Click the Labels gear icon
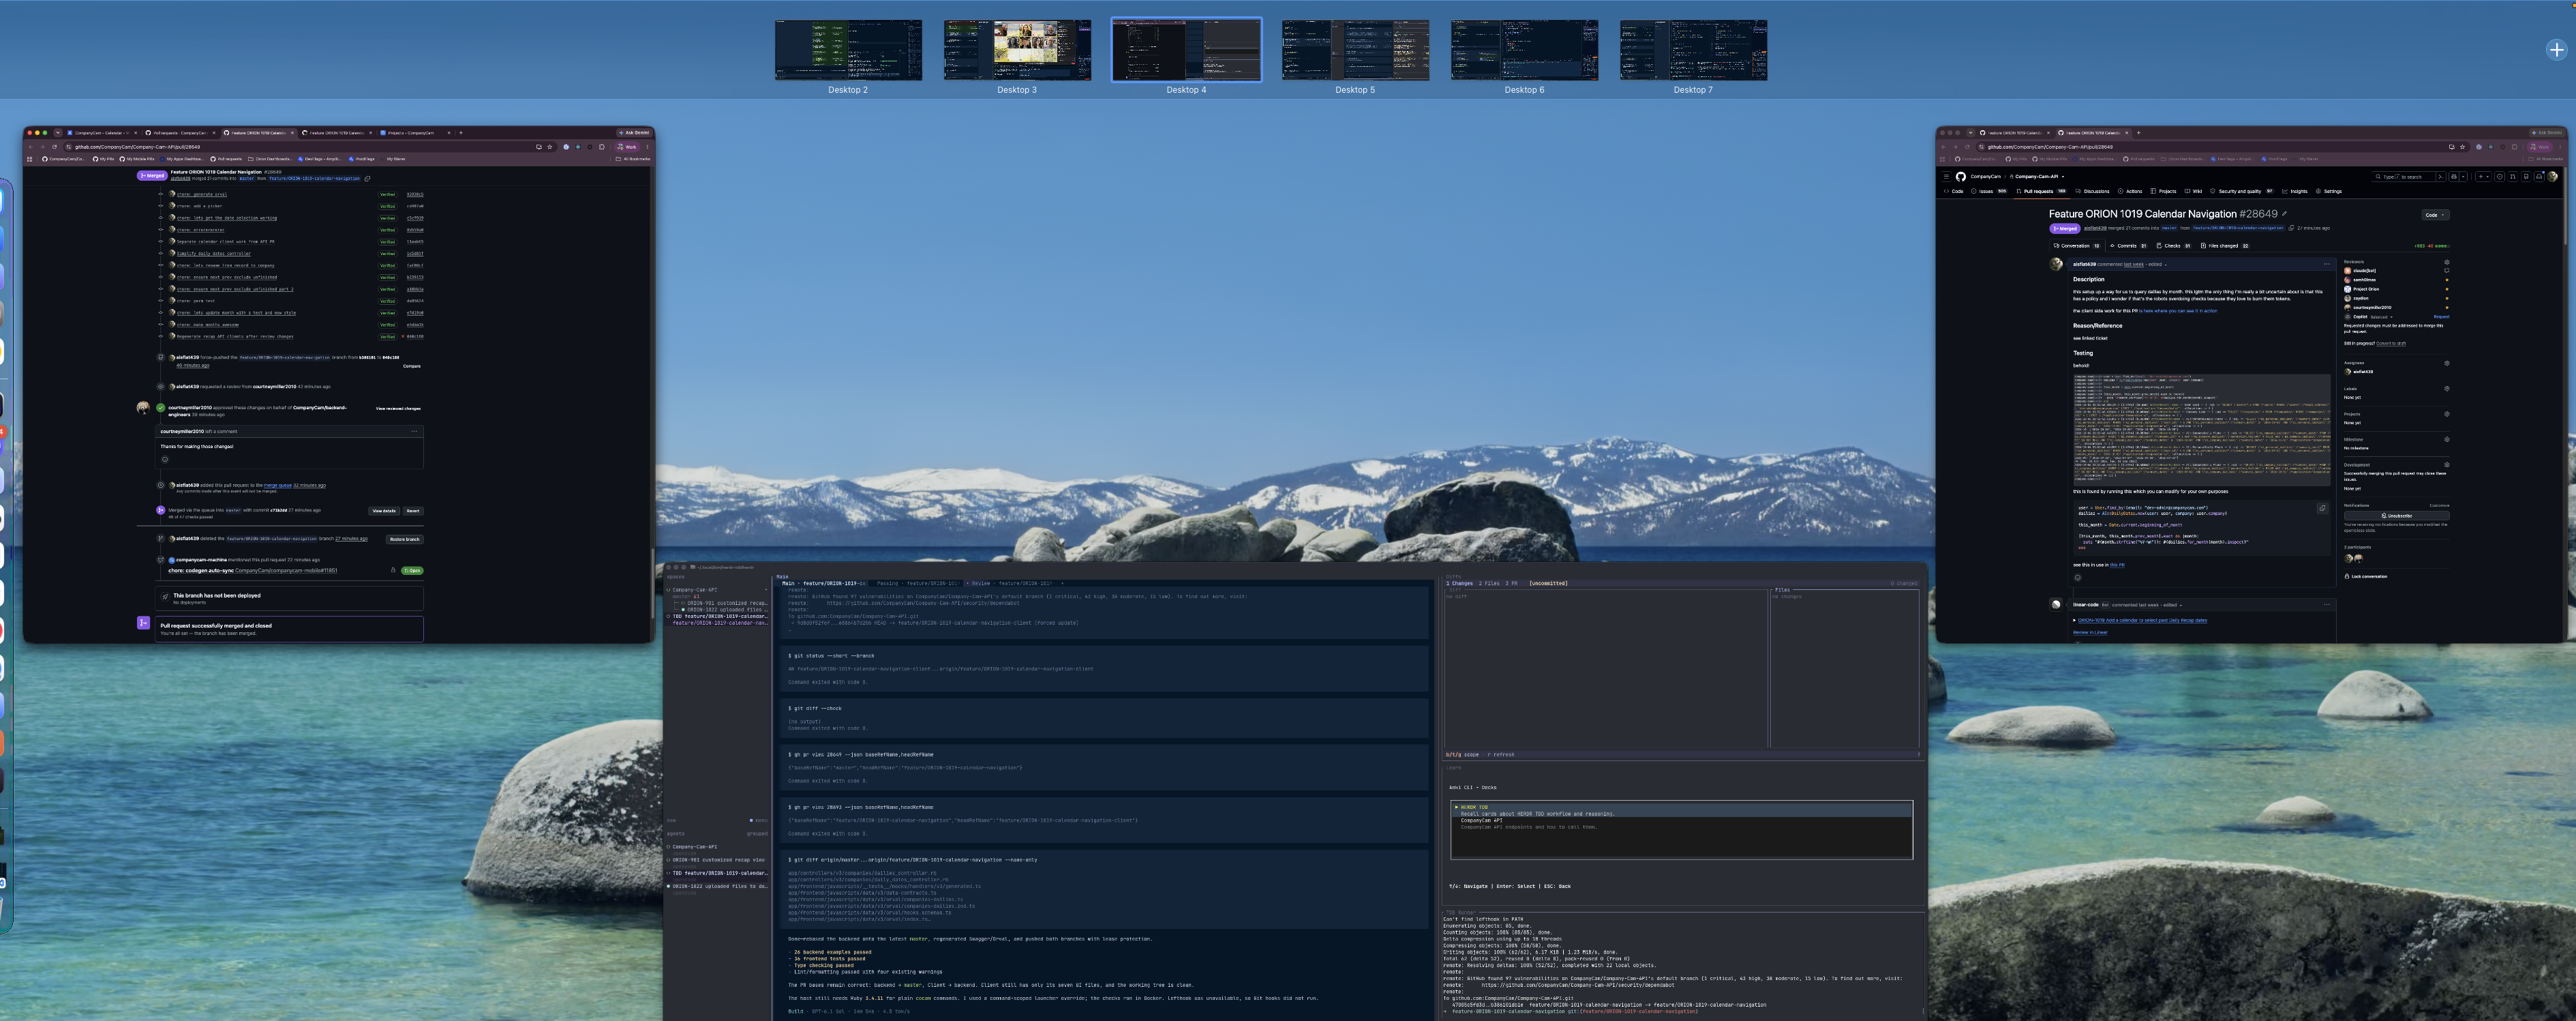Screen dimensions: 2576x1021 2447,388
